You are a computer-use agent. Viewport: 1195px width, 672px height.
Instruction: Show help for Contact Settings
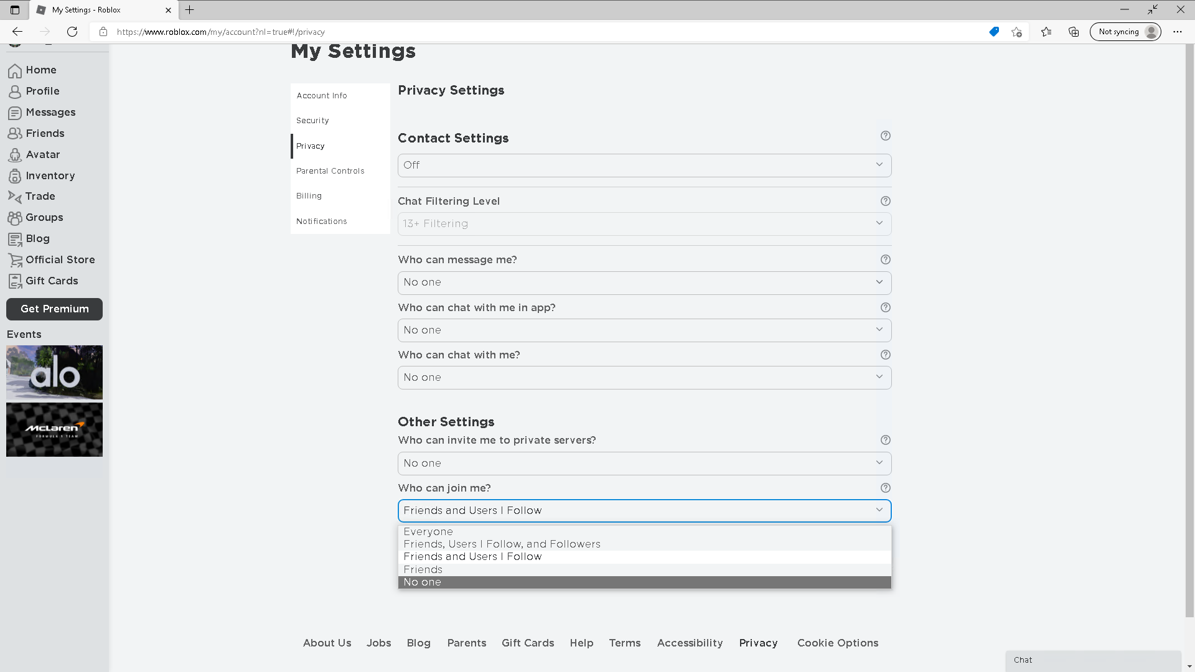pos(886,136)
